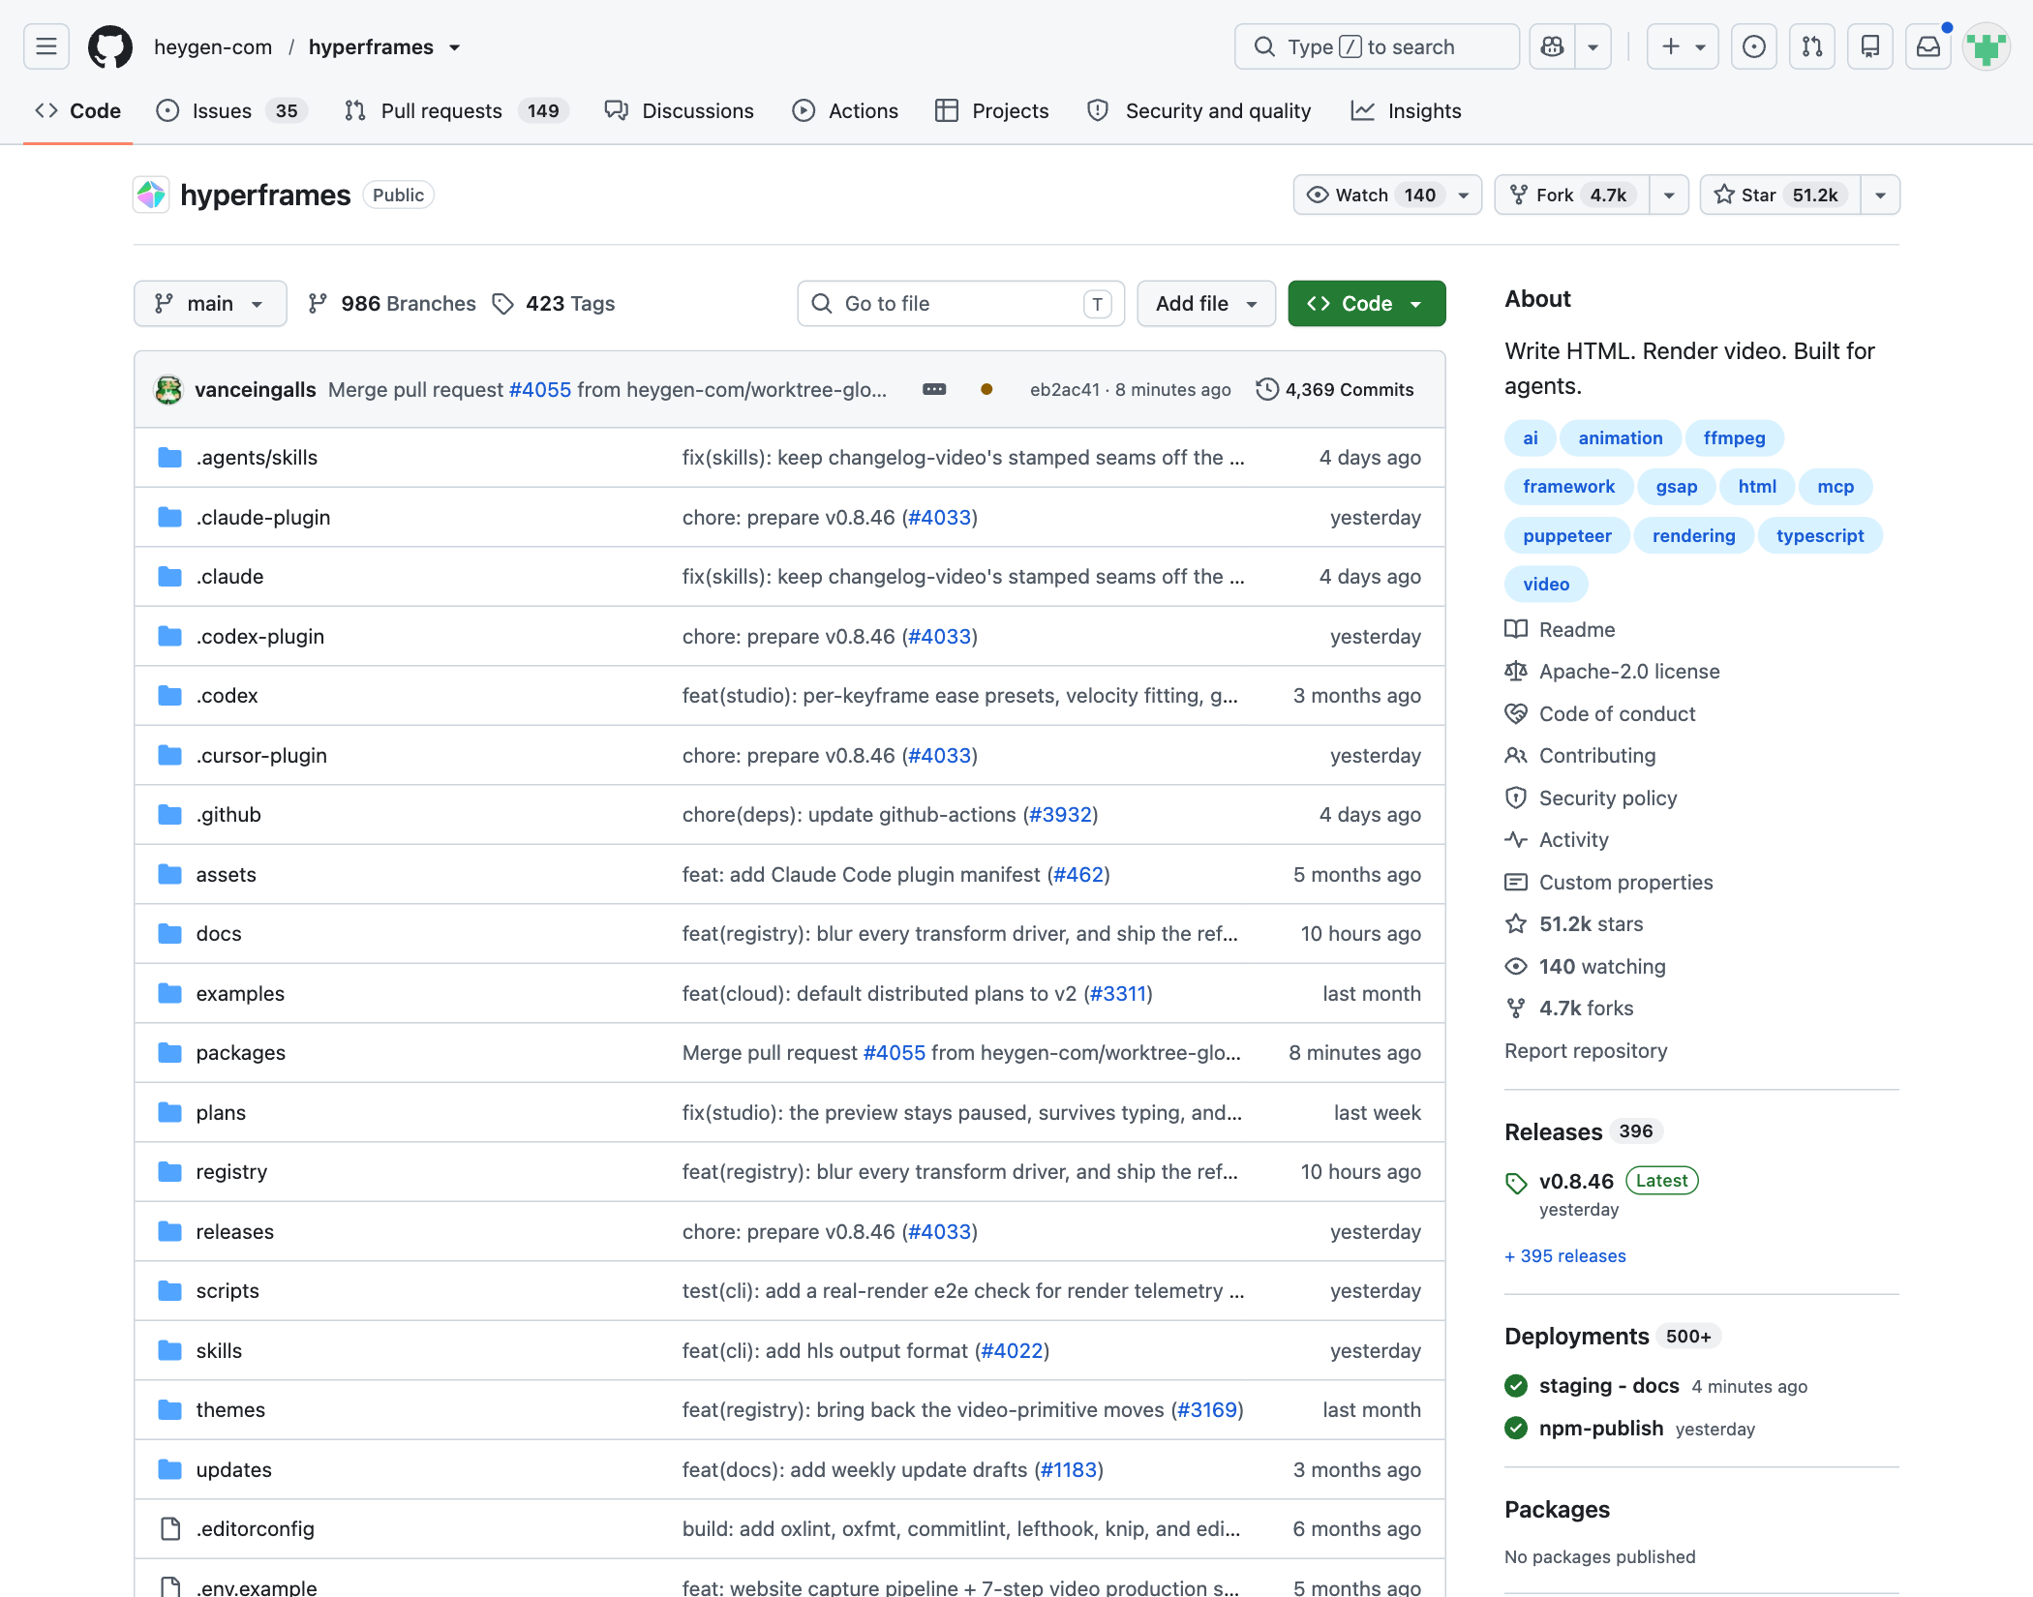Open repo switcher caret next to hyperframes
The image size is (2033, 1597).
click(x=455, y=47)
